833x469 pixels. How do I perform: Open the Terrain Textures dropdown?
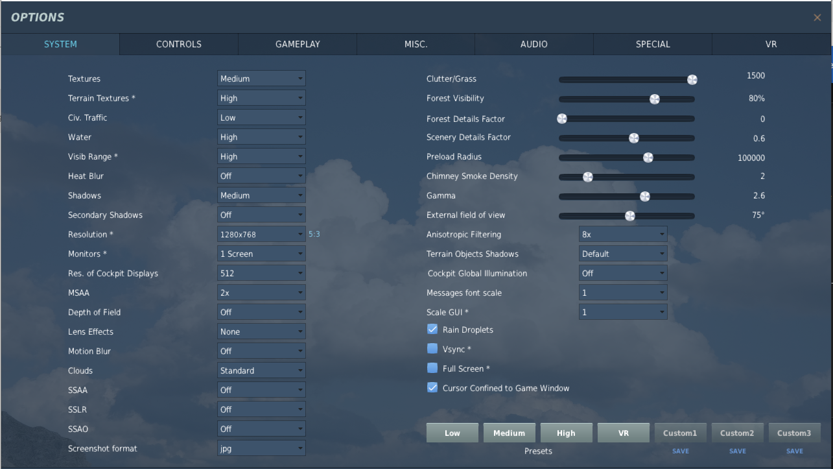261,98
